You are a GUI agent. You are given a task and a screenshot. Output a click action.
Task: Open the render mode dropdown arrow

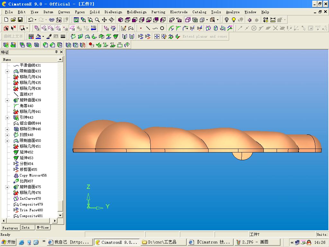(x=207, y=20)
